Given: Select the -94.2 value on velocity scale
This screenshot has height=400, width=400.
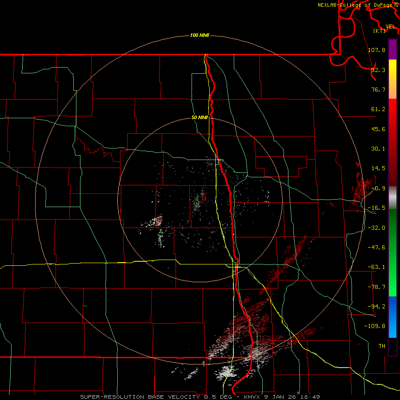Looking at the screenshot, I should pyautogui.click(x=376, y=306).
